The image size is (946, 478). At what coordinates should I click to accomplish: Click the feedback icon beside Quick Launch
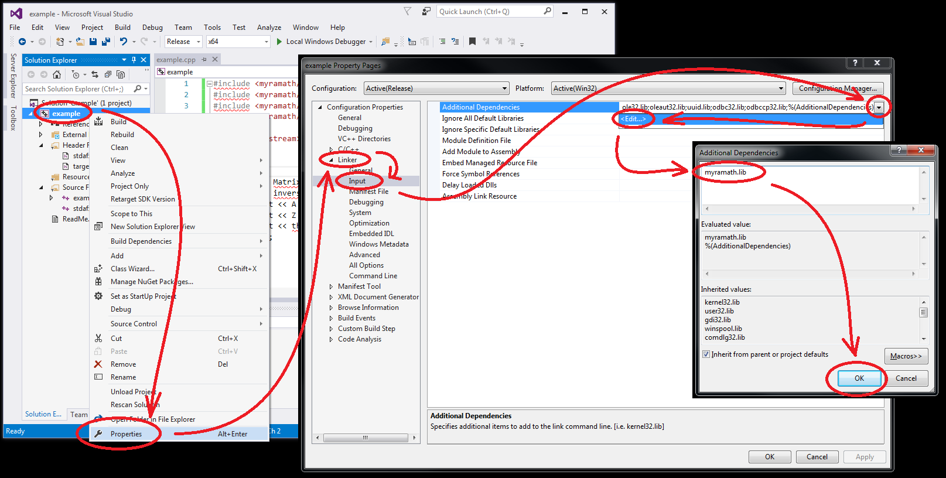426,11
